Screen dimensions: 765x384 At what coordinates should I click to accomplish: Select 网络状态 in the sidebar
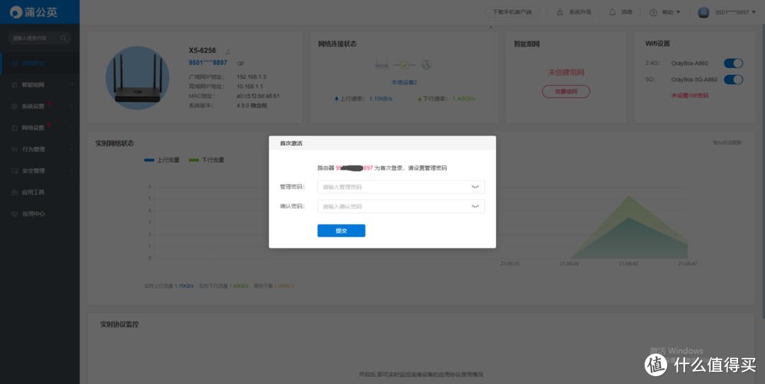pyautogui.click(x=40, y=64)
